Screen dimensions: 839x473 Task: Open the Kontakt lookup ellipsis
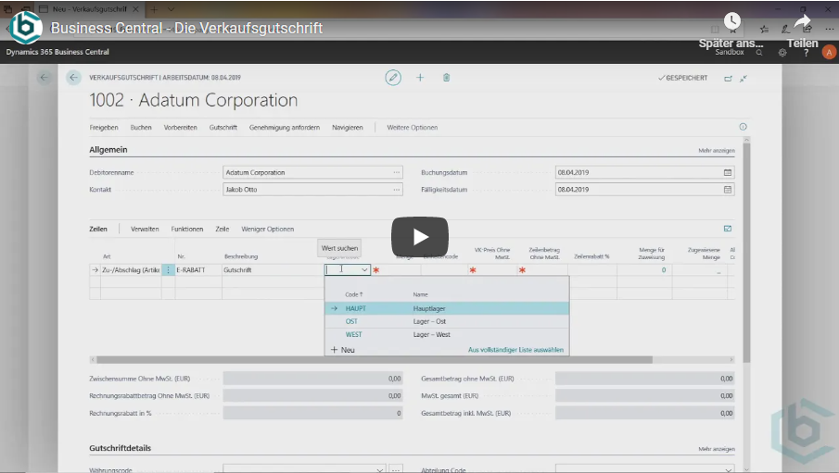(x=397, y=190)
